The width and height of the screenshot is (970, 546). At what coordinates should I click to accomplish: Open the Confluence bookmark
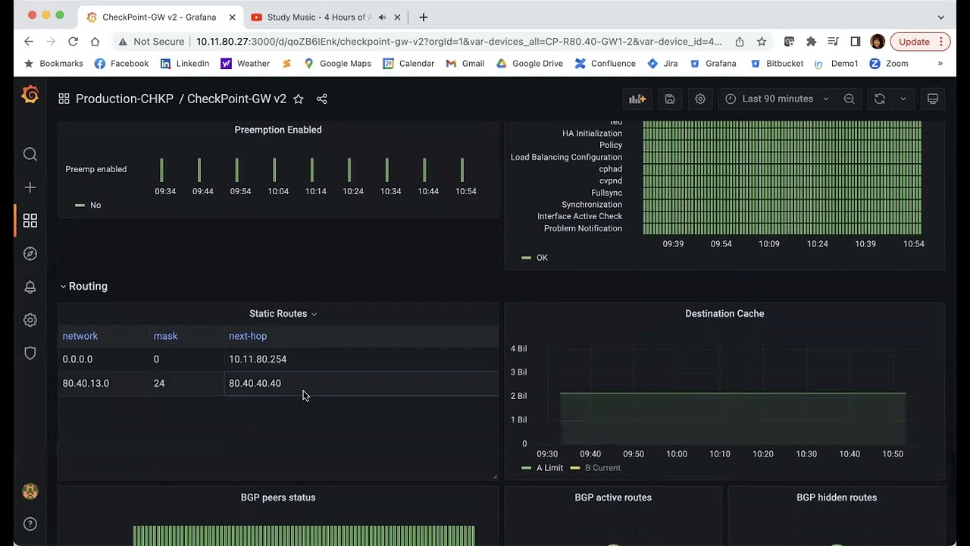pyautogui.click(x=605, y=64)
